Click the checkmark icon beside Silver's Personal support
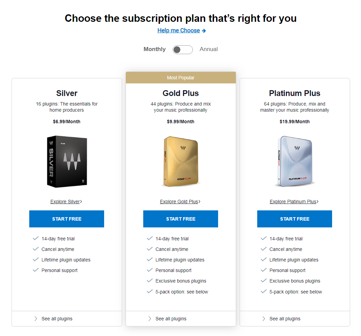This screenshot has width=361, height=336. [x=36, y=270]
